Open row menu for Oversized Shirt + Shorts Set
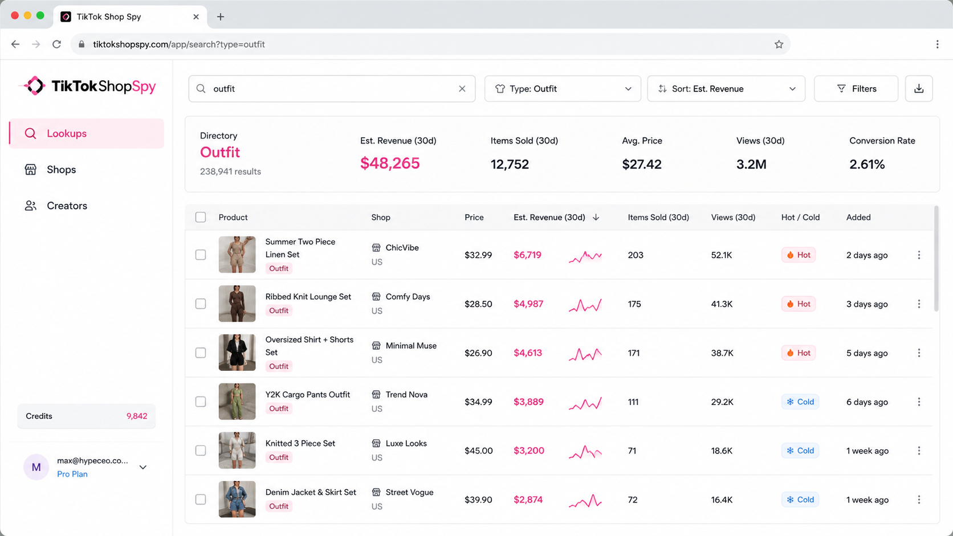The image size is (953, 536). coord(919,353)
